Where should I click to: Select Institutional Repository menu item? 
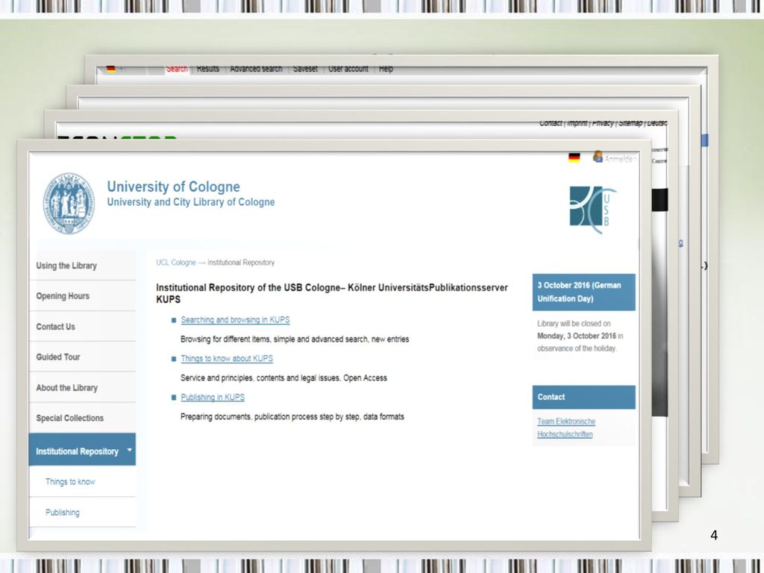point(82,450)
